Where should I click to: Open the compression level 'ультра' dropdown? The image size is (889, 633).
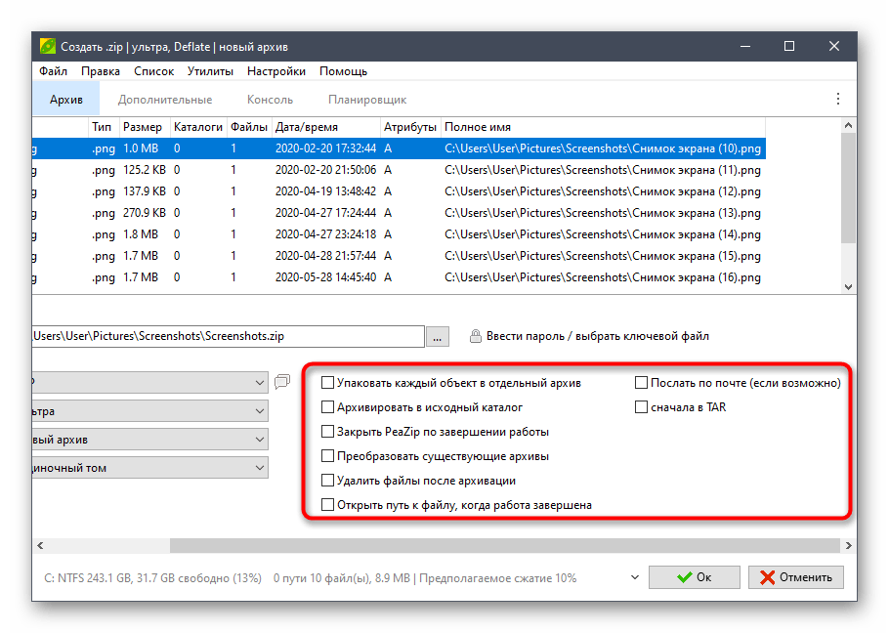click(259, 411)
